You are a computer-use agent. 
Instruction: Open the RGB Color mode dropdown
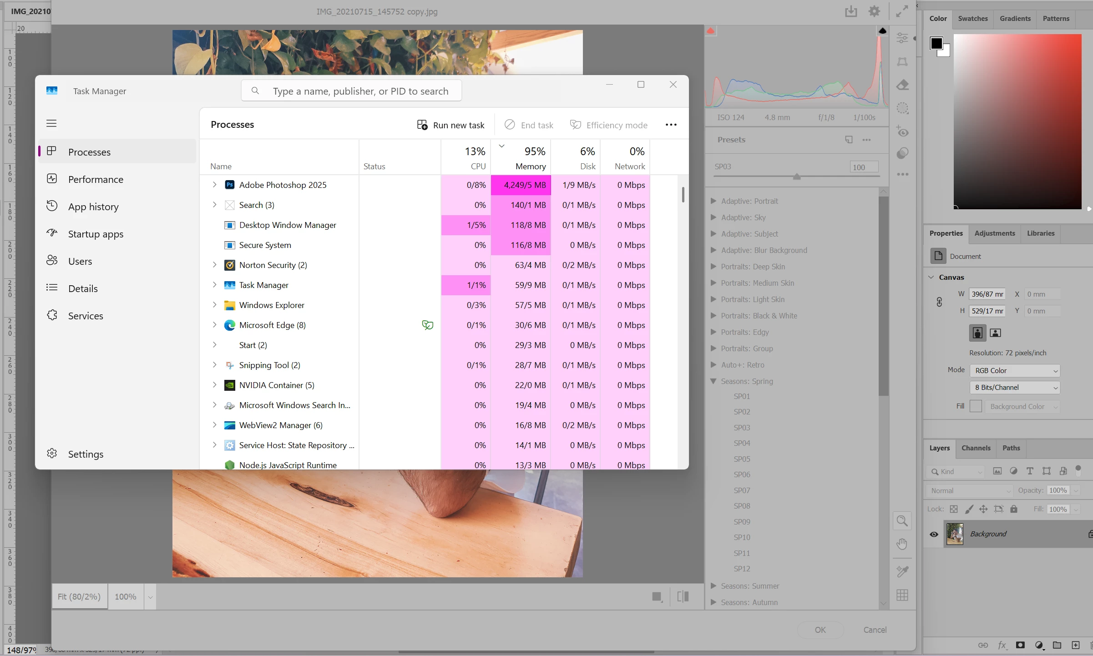pyautogui.click(x=1015, y=371)
